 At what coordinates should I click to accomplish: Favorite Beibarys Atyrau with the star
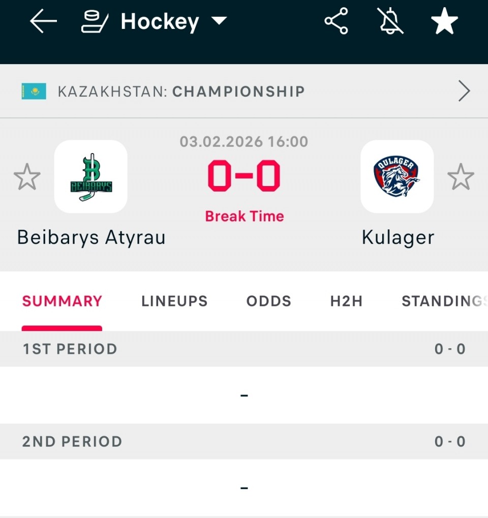click(x=27, y=177)
